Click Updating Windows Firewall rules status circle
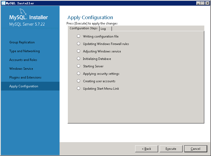The image size is (211, 156). pos(79,44)
